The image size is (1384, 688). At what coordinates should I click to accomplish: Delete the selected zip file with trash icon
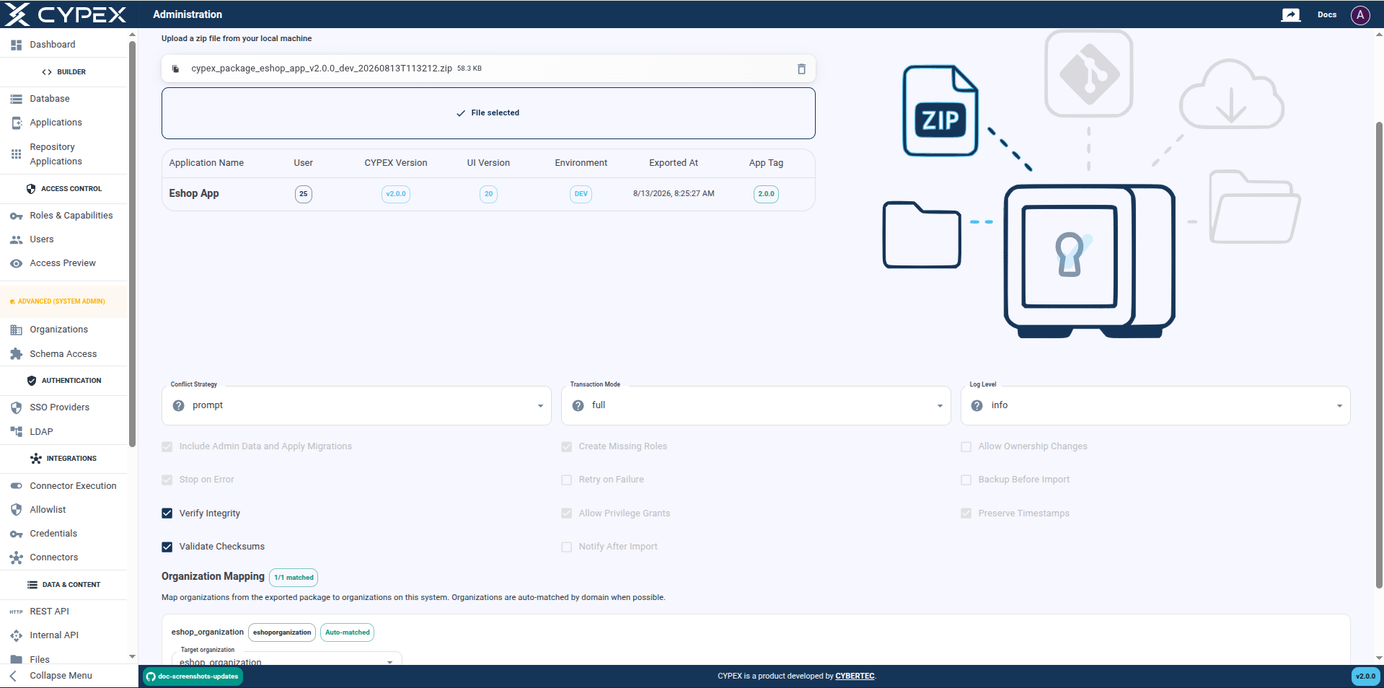(x=801, y=69)
